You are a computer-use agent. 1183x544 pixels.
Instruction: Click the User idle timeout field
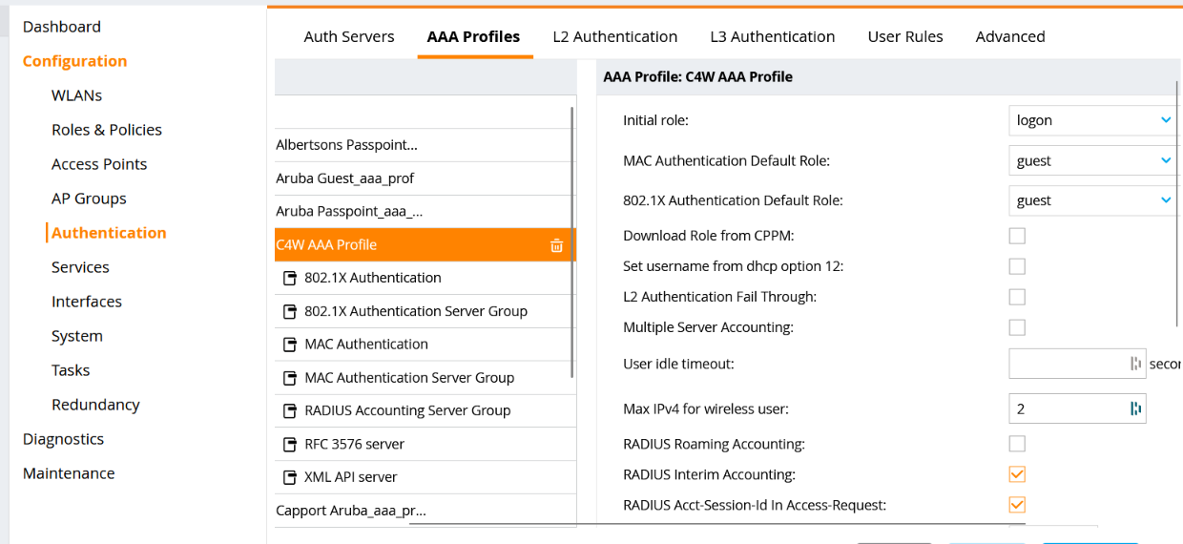point(1069,364)
